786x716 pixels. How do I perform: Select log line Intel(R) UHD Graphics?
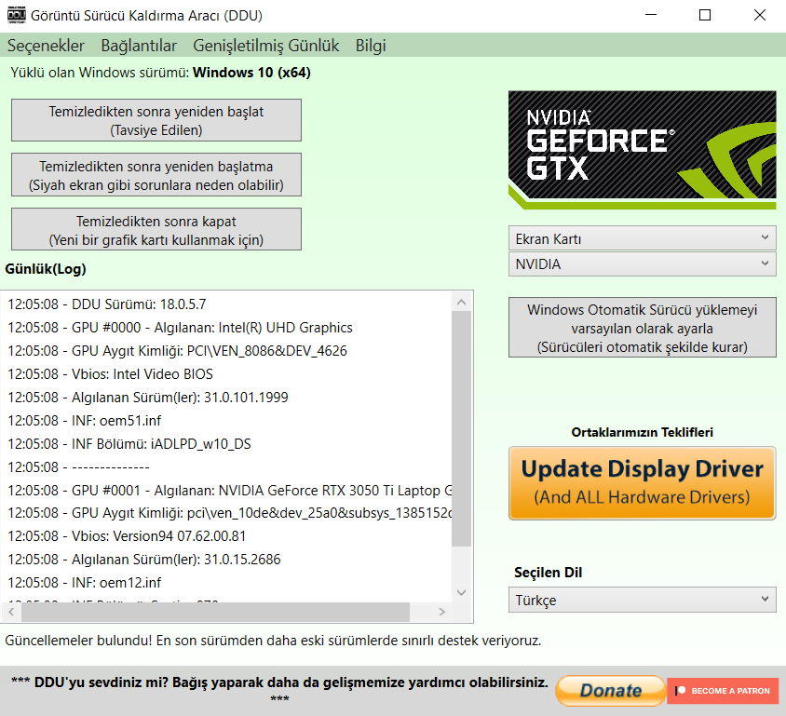point(180,328)
